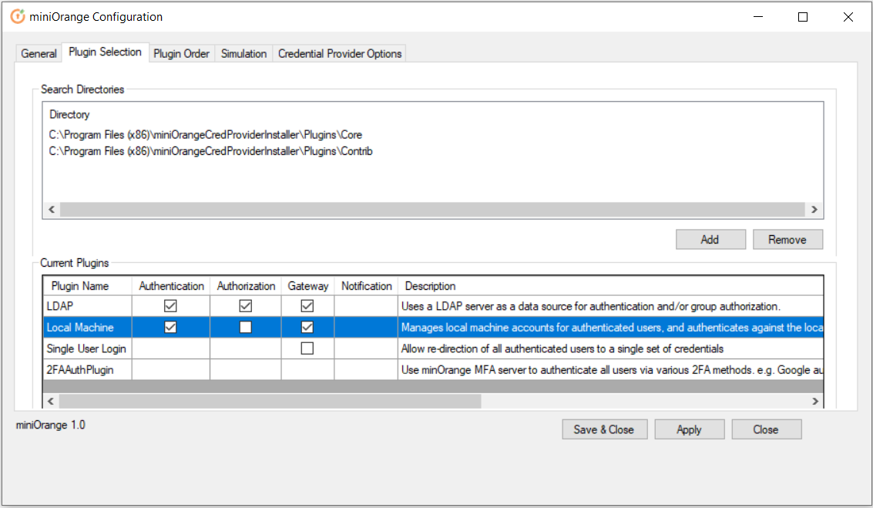The image size is (873, 508).
Task: Select the Single User Login plugin name
Action: coord(86,348)
